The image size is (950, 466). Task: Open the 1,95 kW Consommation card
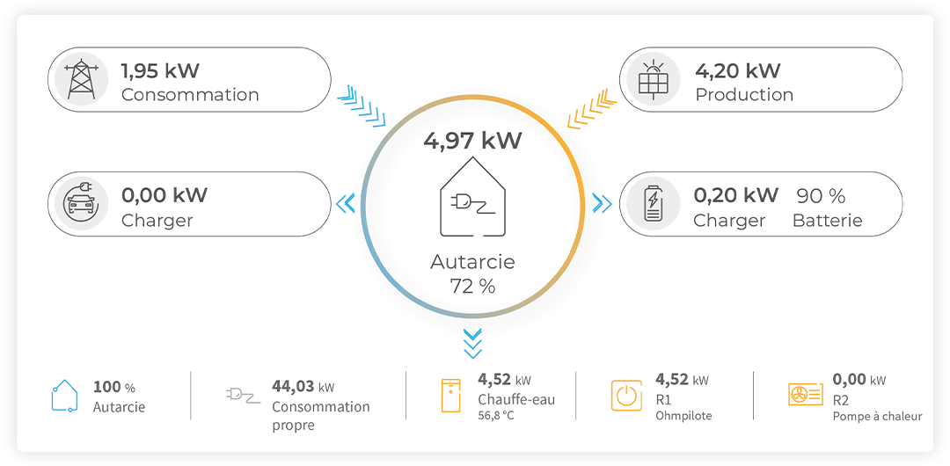click(190, 79)
